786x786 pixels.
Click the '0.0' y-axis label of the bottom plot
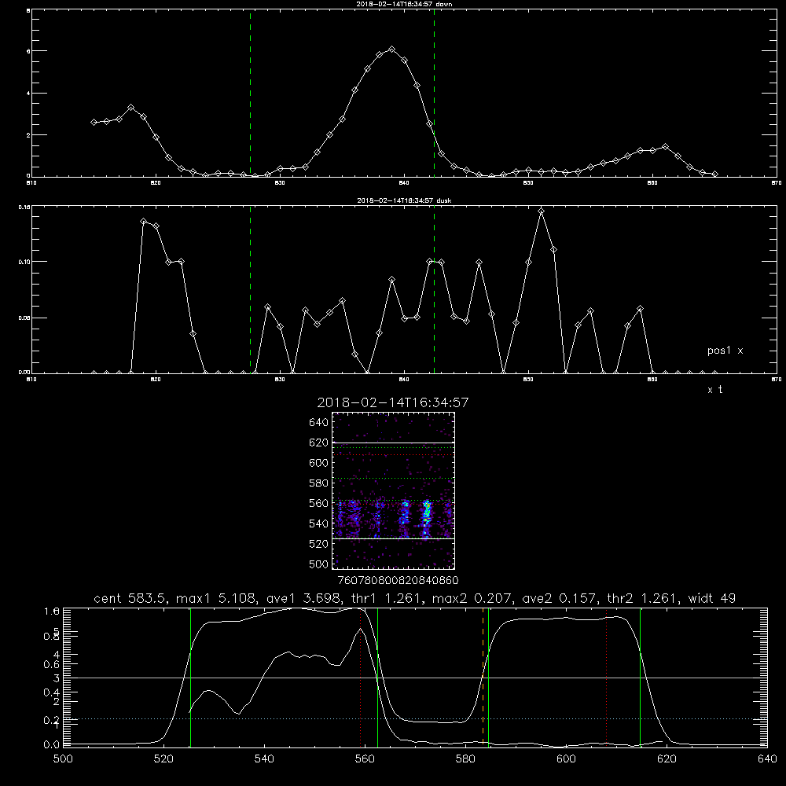click(51, 745)
